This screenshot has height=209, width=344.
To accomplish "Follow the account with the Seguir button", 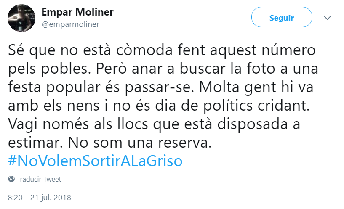I will coord(282,17).
